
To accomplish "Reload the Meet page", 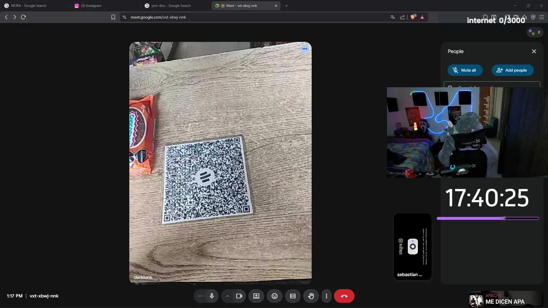I will tap(24, 17).
